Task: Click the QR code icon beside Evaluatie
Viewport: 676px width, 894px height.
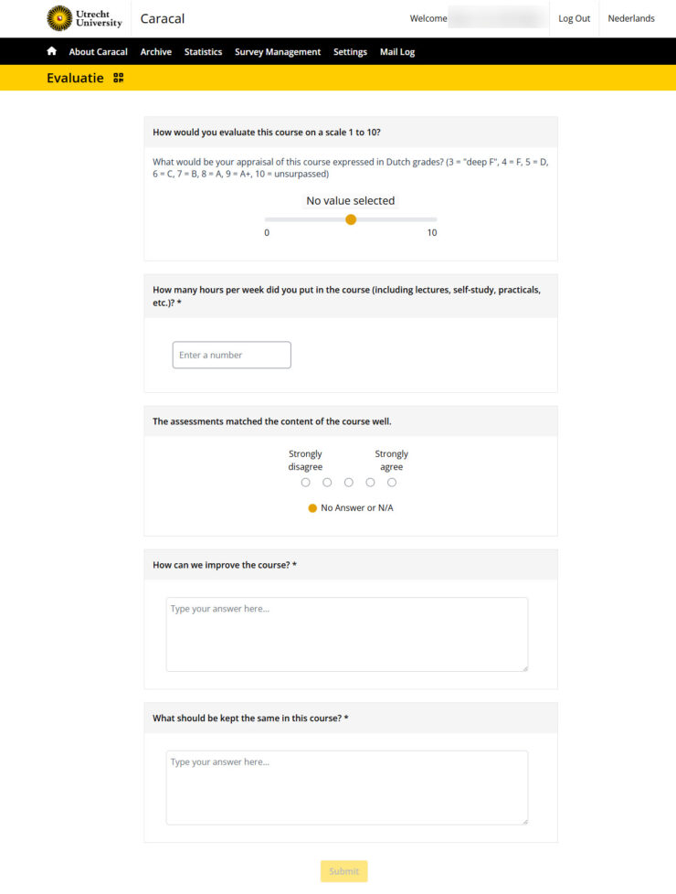Action: point(118,78)
